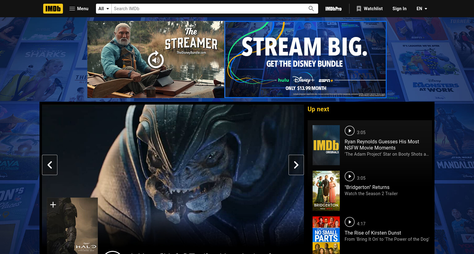The image size is (474, 254).
Task: Unmute the Streamer ad video
Action: click(x=156, y=59)
